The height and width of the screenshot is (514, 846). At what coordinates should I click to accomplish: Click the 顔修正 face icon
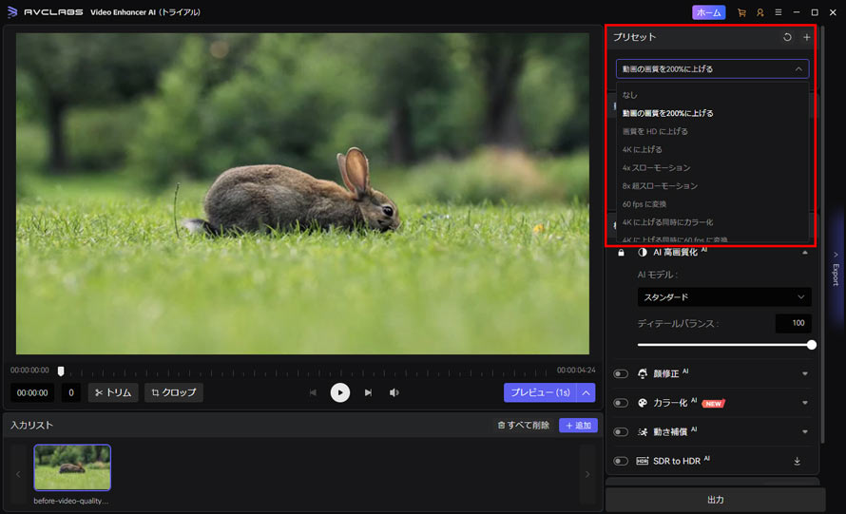tap(642, 373)
